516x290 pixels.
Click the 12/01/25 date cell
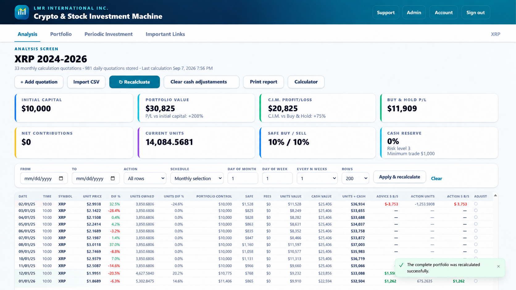coord(27,273)
